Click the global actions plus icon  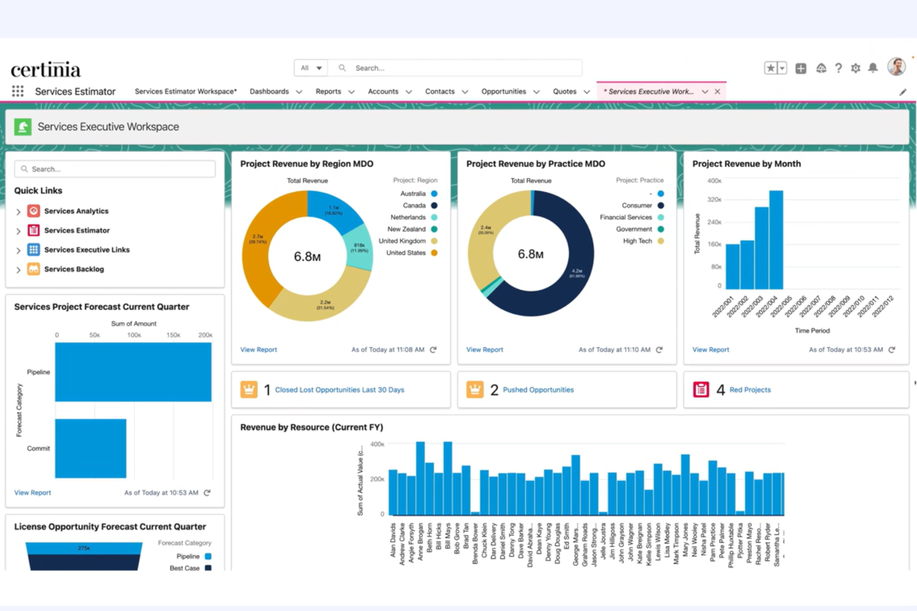pyautogui.click(x=801, y=68)
